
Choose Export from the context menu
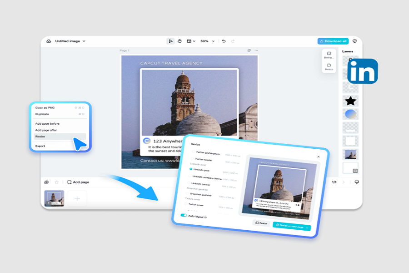[x=60, y=146]
